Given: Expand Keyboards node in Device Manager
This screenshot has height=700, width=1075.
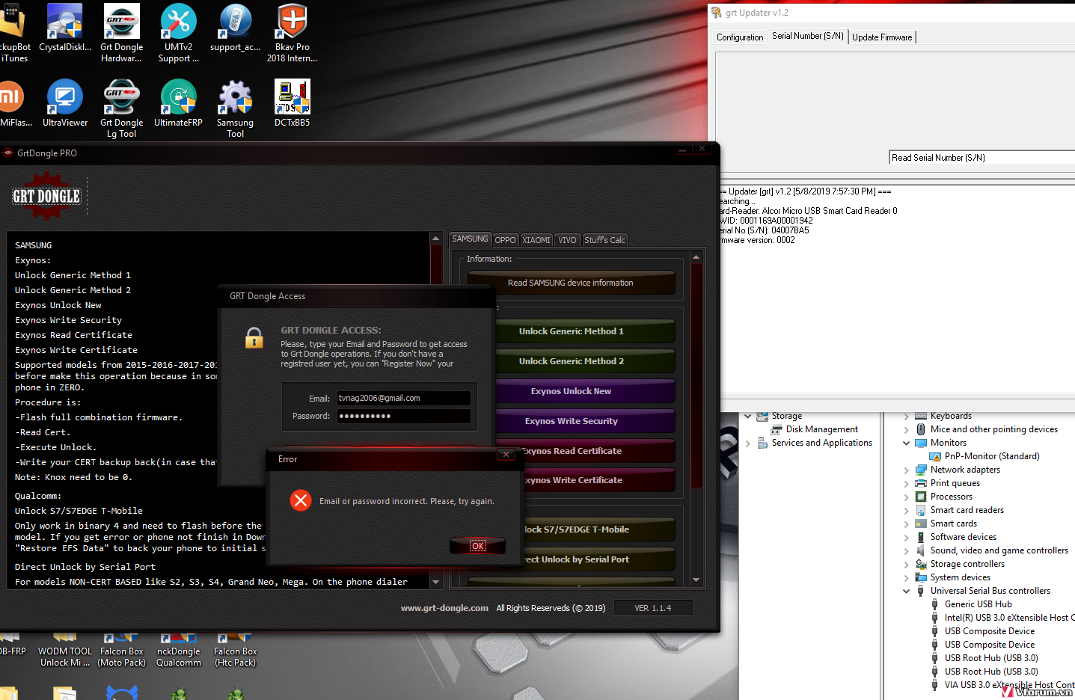Looking at the screenshot, I should pos(906,417).
